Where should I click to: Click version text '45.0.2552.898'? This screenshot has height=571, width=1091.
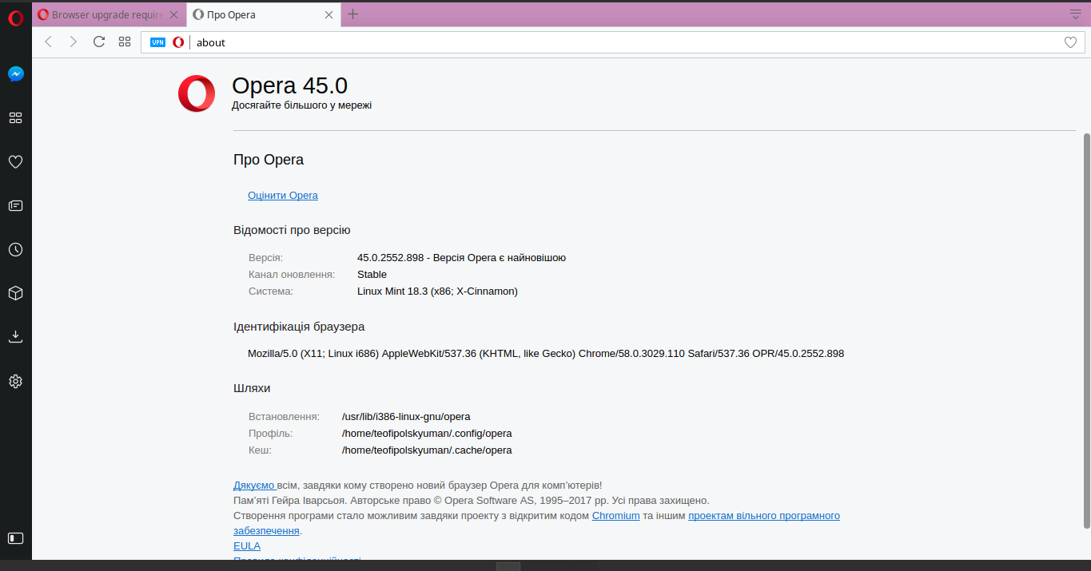click(389, 258)
